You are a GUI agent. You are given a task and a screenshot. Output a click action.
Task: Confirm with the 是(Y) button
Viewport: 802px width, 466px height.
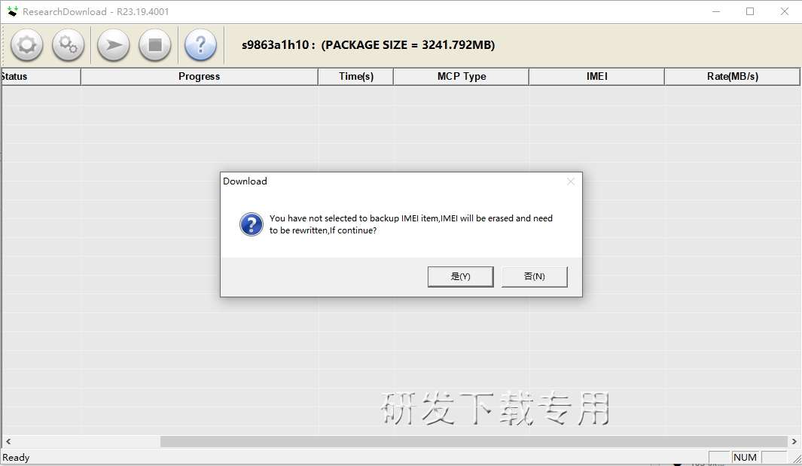point(460,276)
